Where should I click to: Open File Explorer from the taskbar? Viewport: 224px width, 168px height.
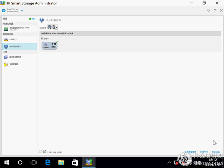pyautogui.click(x=61, y=162)
